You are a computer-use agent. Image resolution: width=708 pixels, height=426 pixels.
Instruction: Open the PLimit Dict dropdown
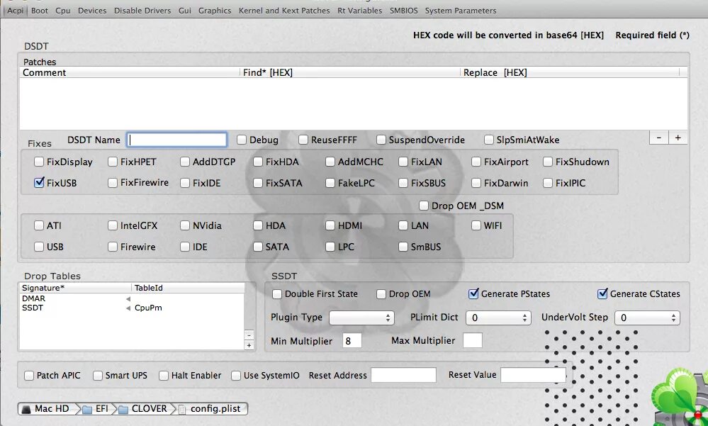(498, 318)
